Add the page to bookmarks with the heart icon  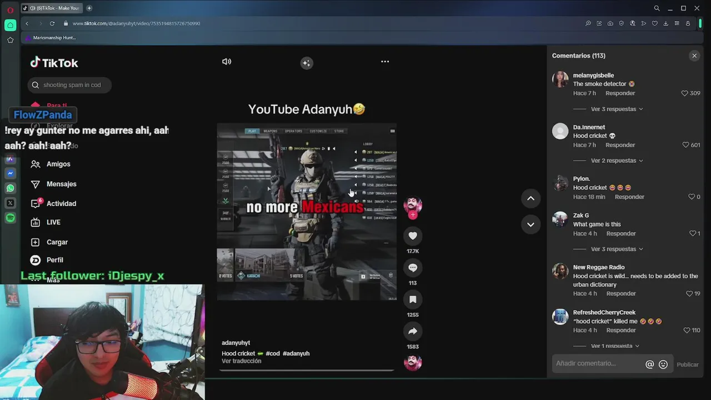655,23
